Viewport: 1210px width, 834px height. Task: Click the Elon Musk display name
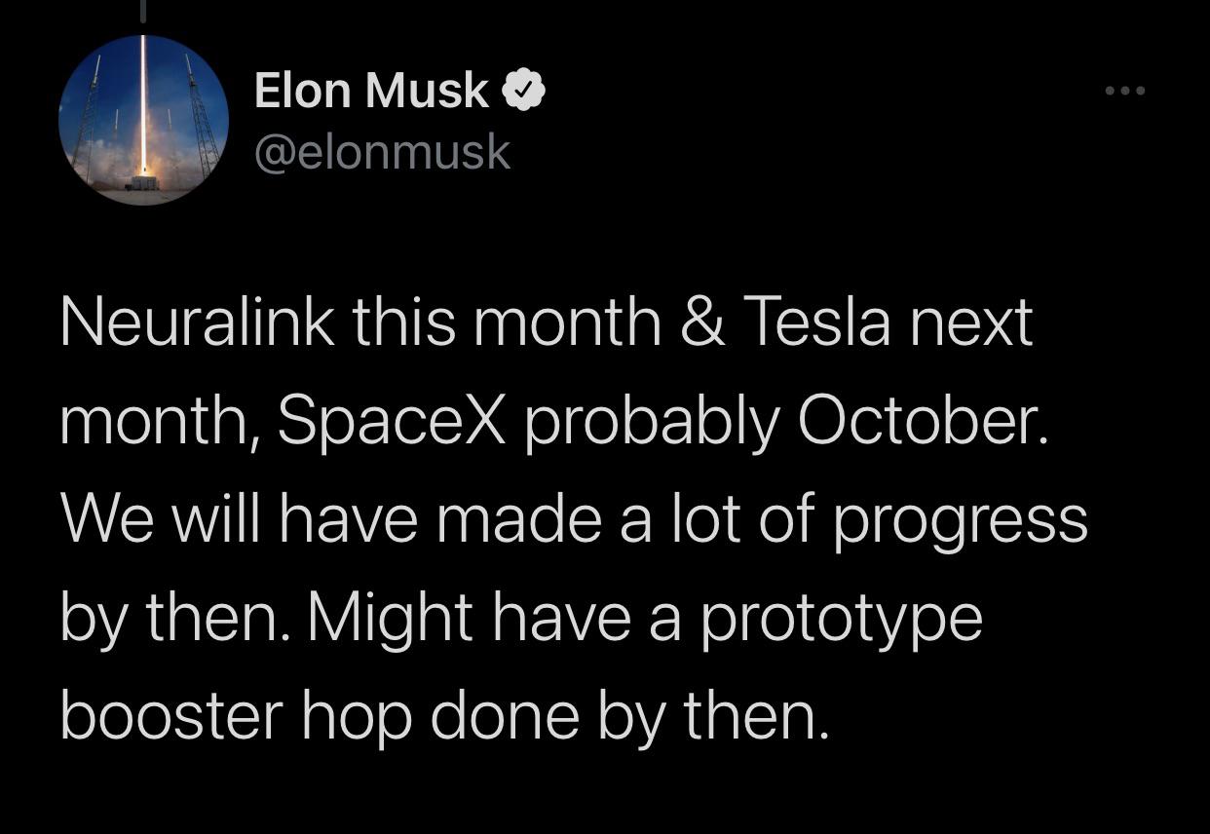pos(371,92)
